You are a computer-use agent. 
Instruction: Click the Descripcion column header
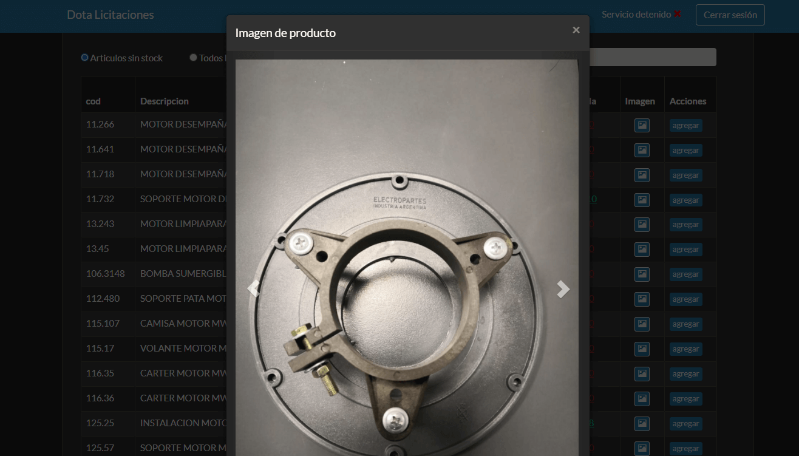click(165, 101)
